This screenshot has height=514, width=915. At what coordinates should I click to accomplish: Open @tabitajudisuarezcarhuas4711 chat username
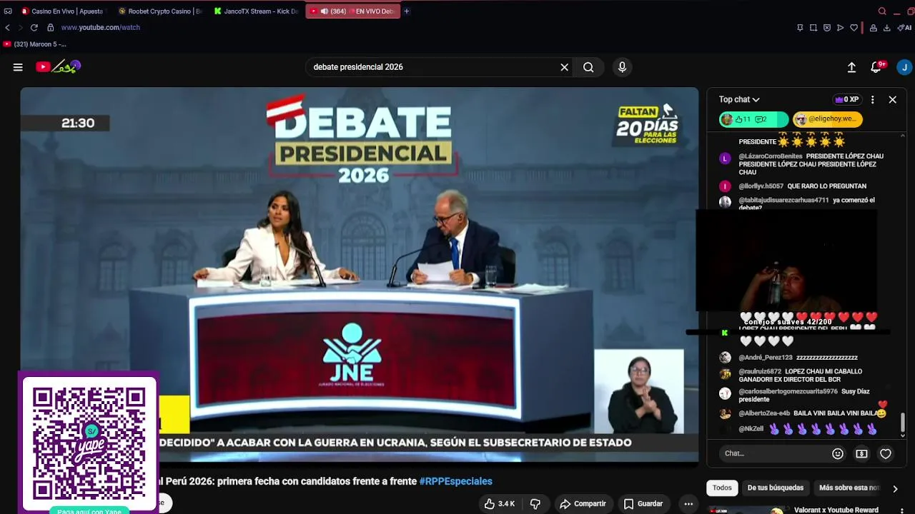pos(783,201)
